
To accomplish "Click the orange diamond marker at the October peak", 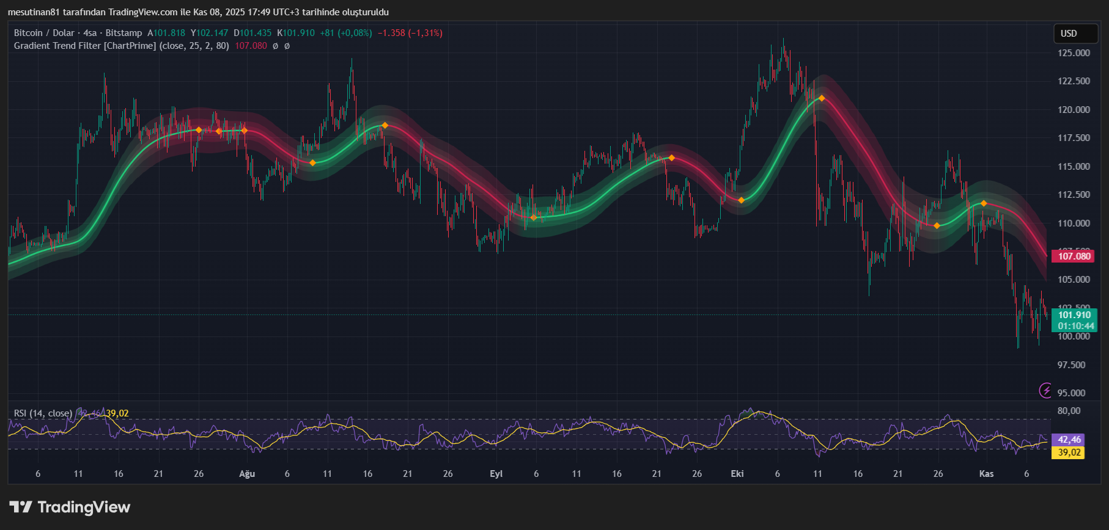I will click(x=822, y=98).
